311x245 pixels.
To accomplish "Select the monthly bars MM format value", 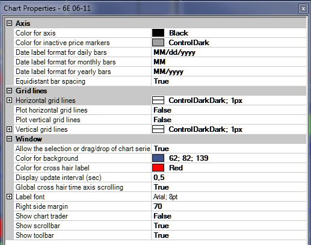I will (159, 62).
